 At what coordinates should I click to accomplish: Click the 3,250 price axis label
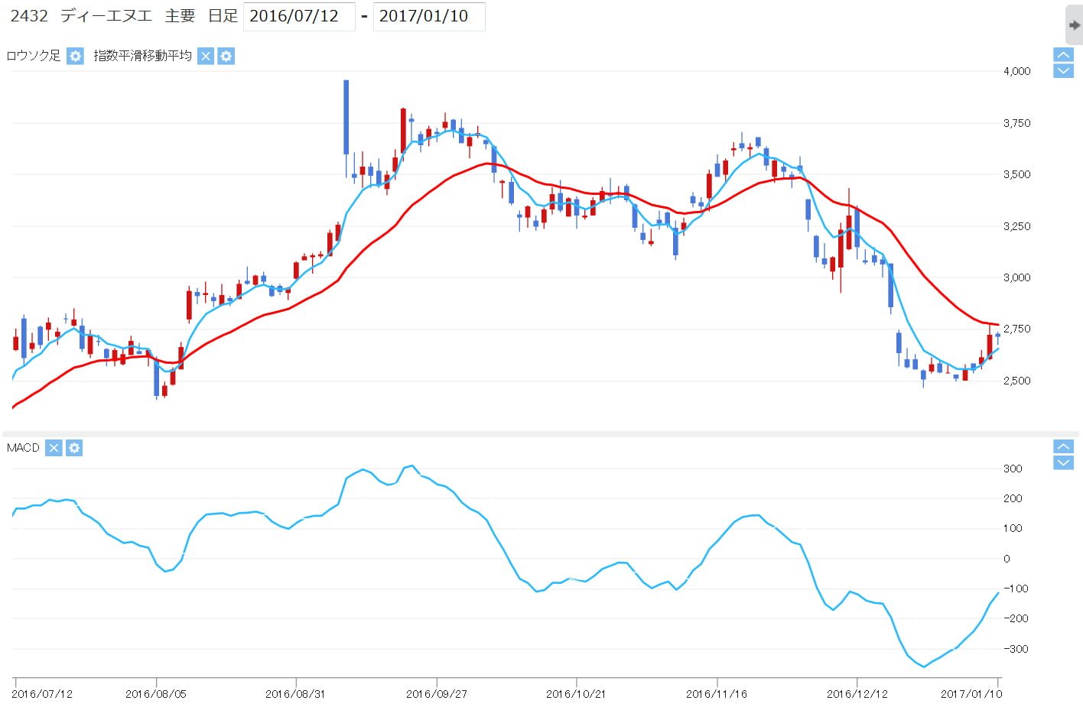point(1017,226)
